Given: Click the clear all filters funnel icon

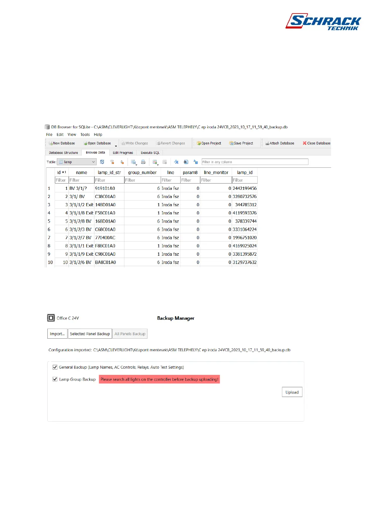Looking at the screenshot, I should tap(112, 162).
